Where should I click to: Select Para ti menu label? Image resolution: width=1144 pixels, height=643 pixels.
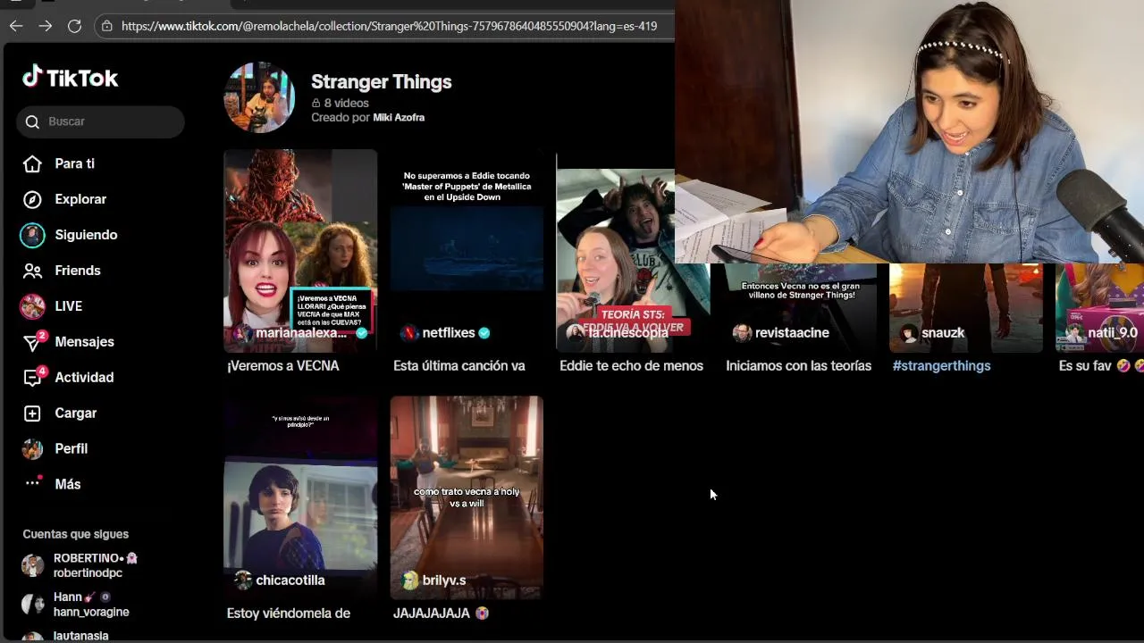tap(74, 163)
